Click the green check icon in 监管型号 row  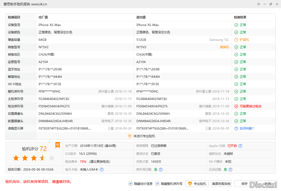[x=236, y=62]
